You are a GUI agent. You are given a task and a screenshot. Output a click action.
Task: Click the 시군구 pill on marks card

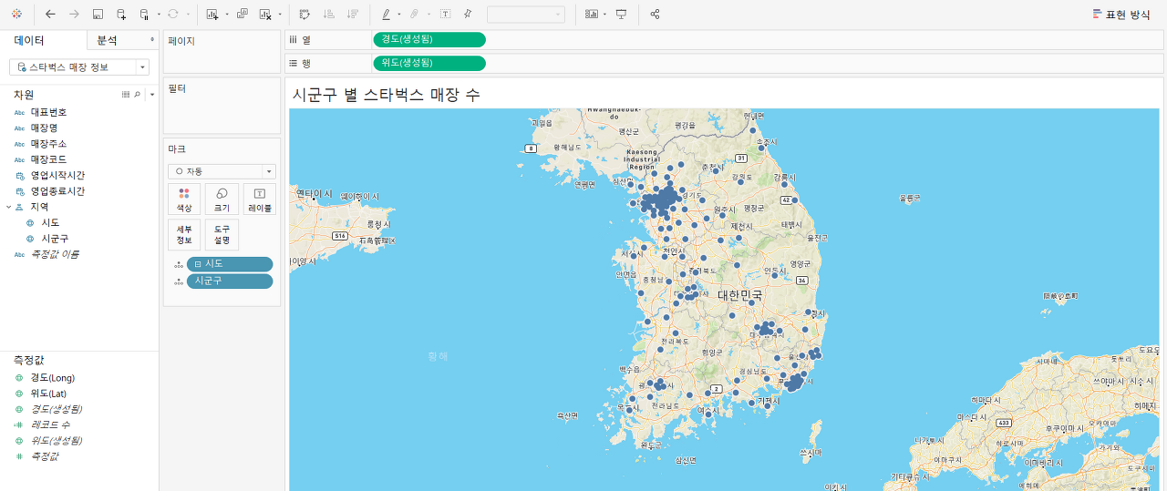pyautogui.click(x=230, y=281)
